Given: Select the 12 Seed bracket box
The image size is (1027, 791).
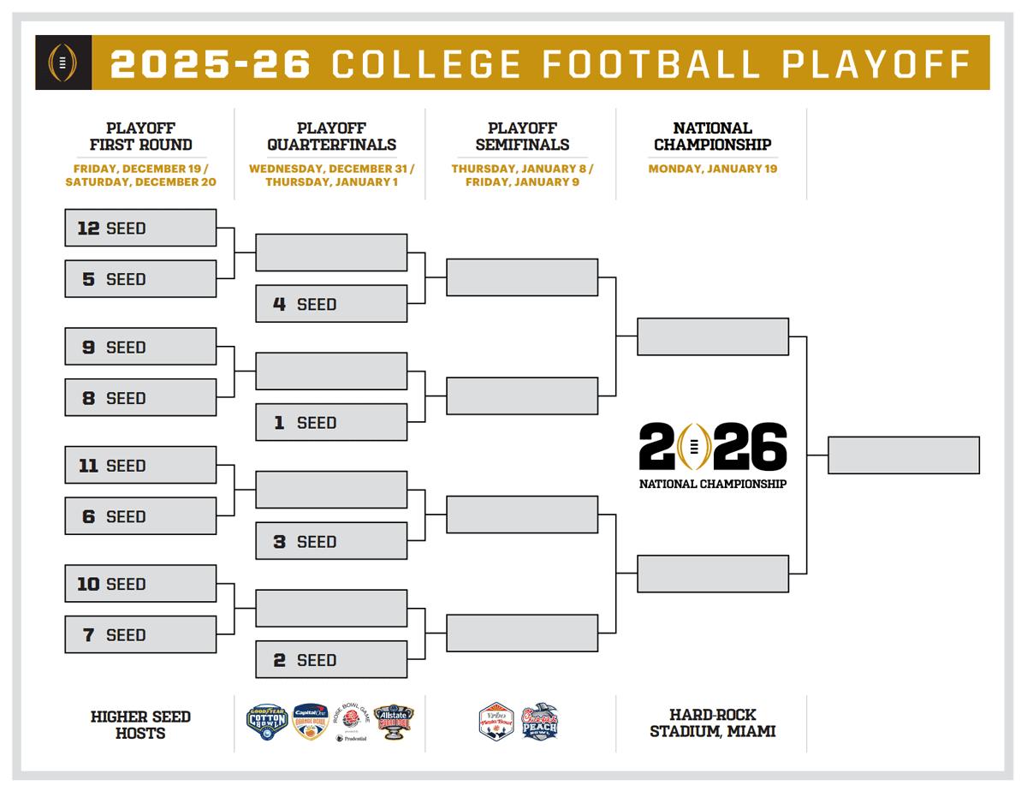Looking at the screenshot, I should [x=140, y=228].
